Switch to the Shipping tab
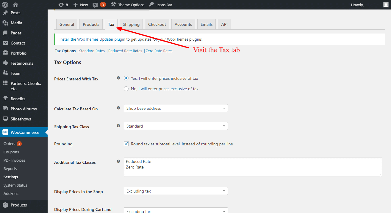391x213 pixels. 131,24
